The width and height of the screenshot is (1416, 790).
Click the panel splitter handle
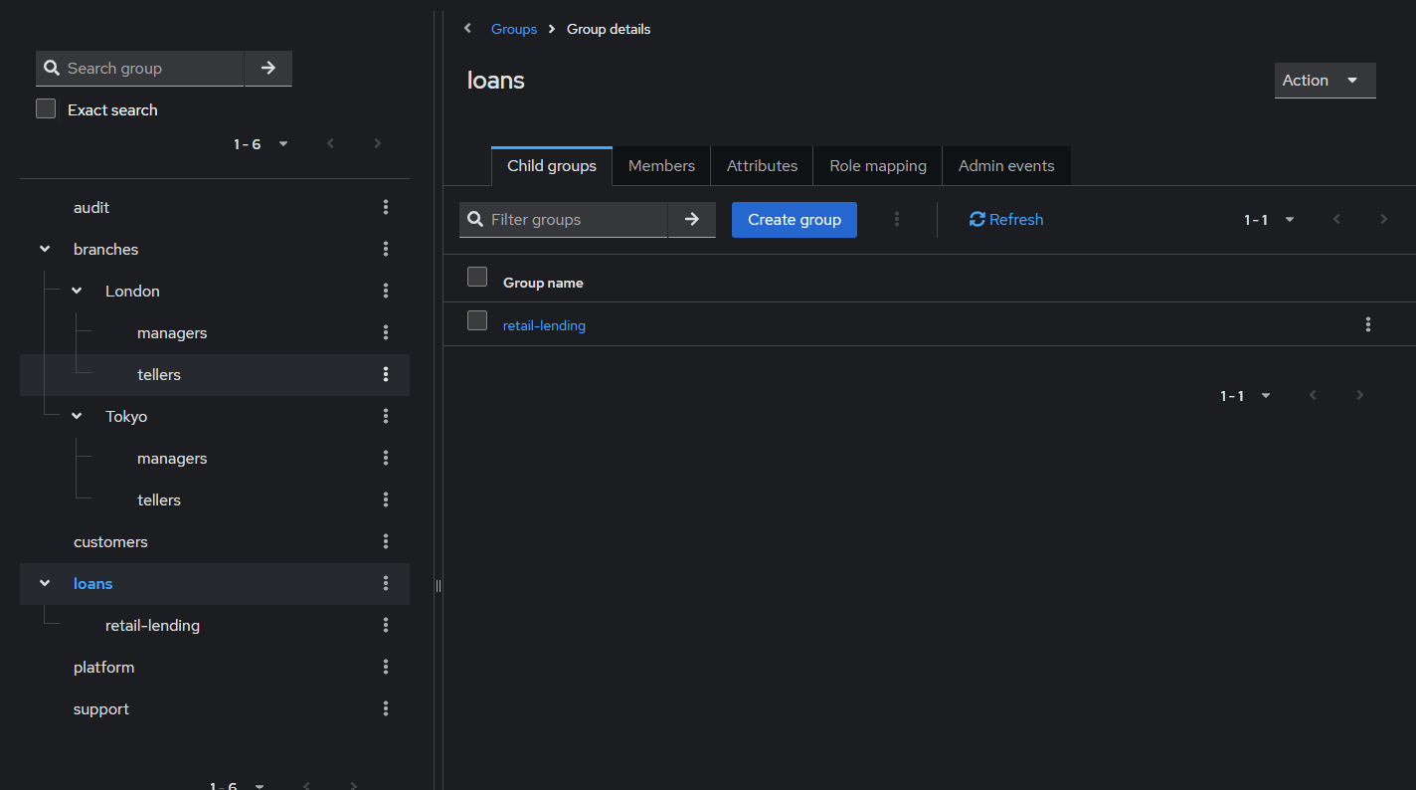[439, 585]
